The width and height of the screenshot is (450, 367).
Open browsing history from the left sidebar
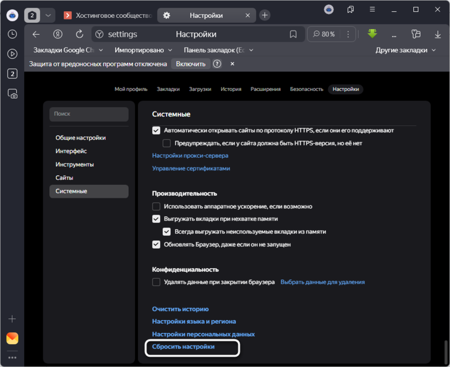(x=12, y=34)
